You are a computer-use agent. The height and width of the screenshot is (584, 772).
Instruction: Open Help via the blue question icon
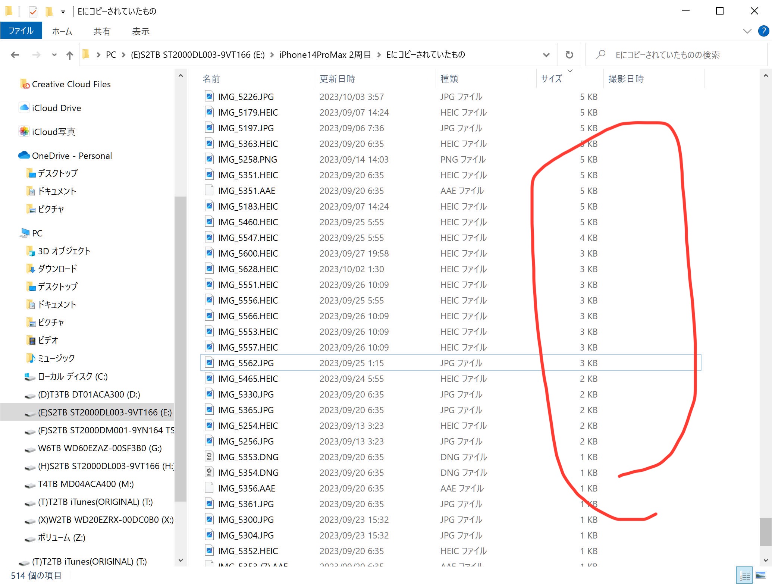763,31
